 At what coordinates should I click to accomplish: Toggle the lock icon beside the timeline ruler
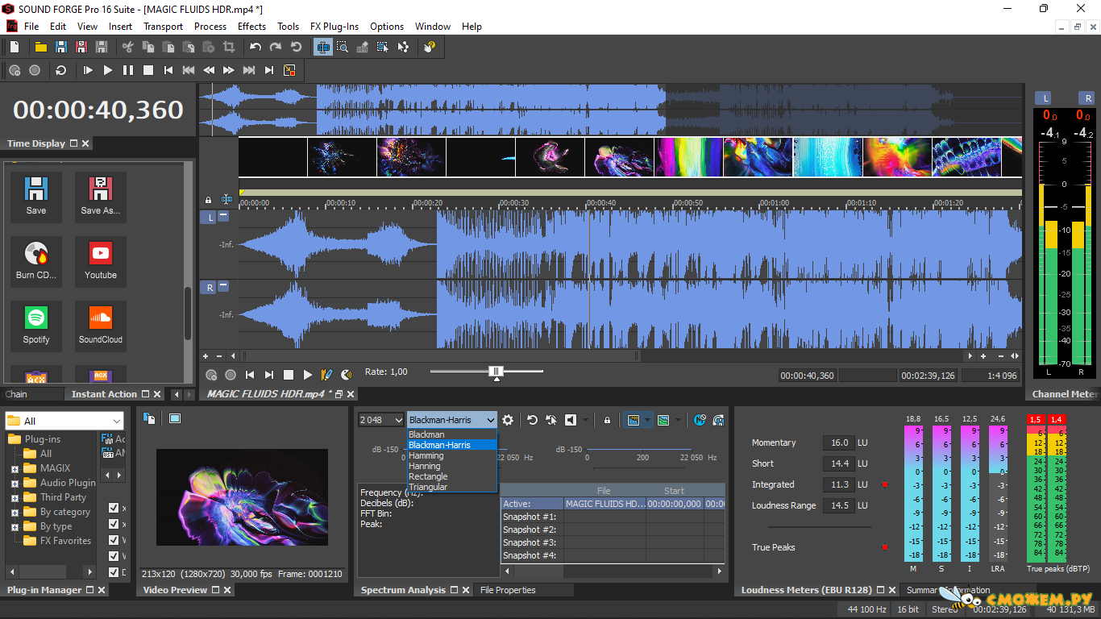(209, 200)
